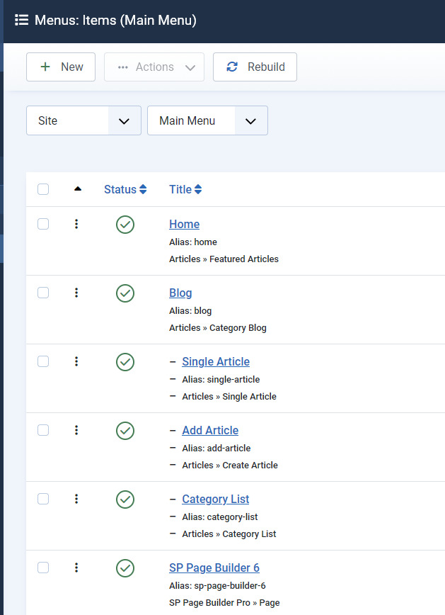This screenshot has width=445, height=615.
Task: Open the Site client dropdown
Action: point(83,120)
